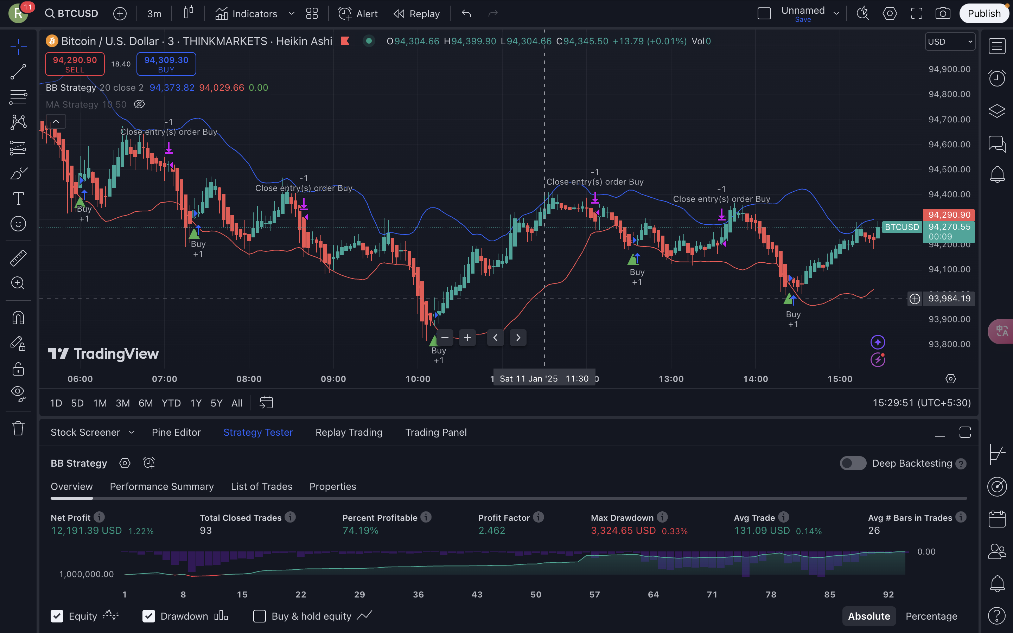Select the ruler measure tool
The width and height of the screenshot is (1013, 633).
[x=18, y=258]
